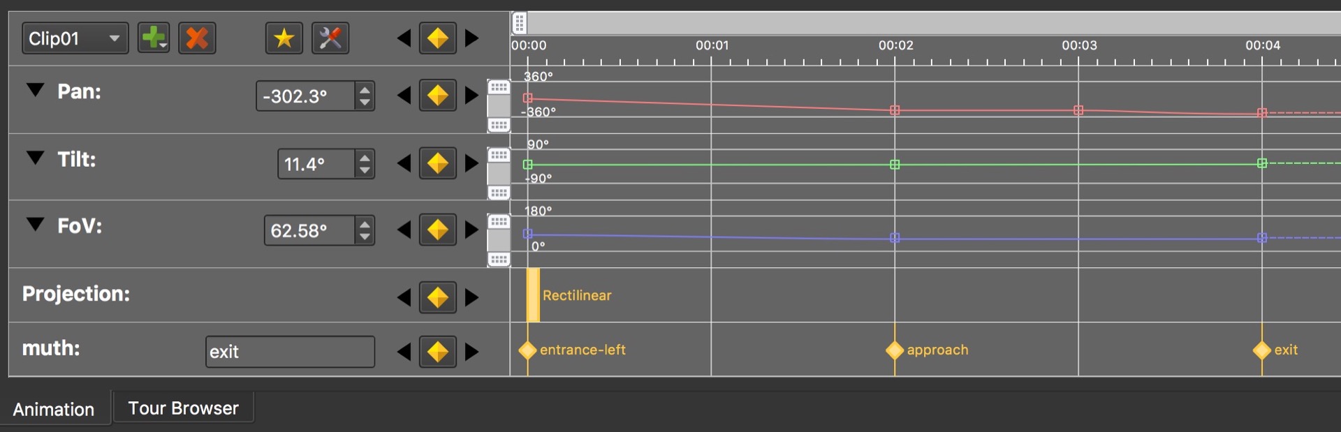The width and height of the screenshot is (1341, 432).
Task: Jump to next Pan keyframe
Action: click(x=472, y=96)
